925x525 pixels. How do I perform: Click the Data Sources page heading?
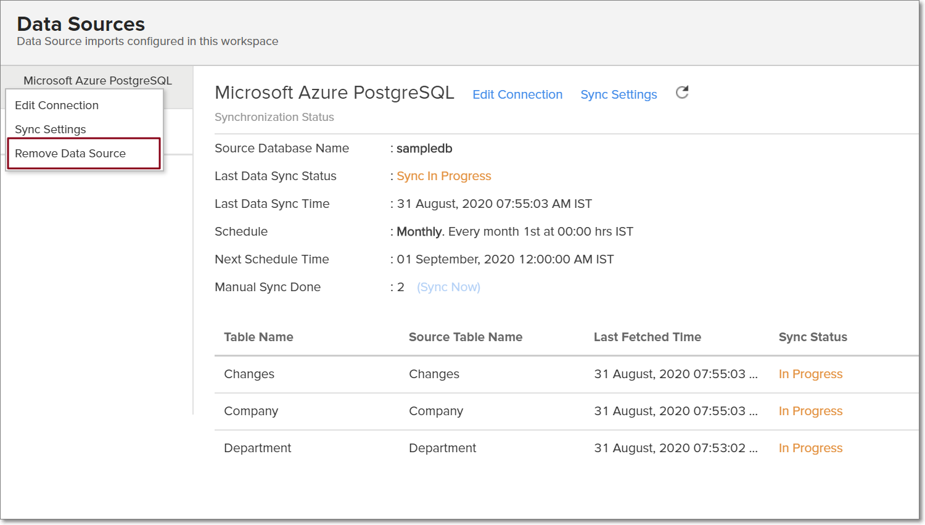pos(80,24)
